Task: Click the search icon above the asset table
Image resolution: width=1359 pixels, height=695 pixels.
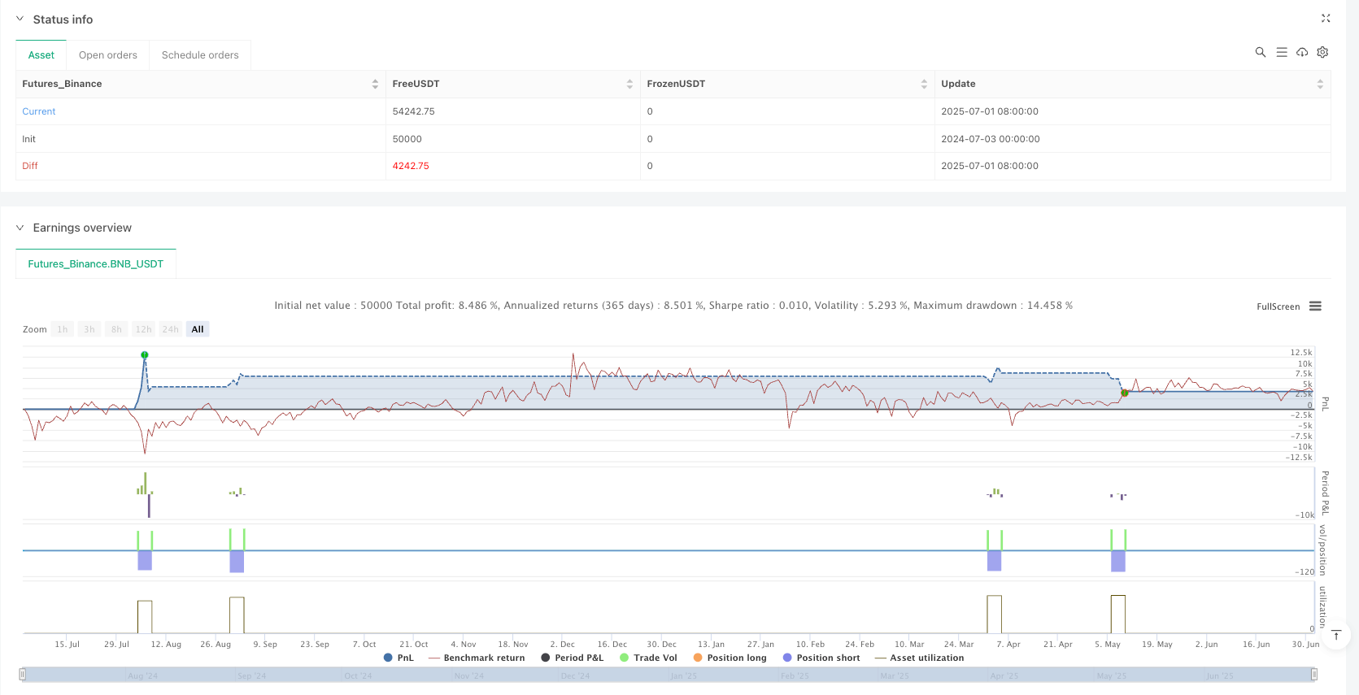Action: click(1261, 52)
